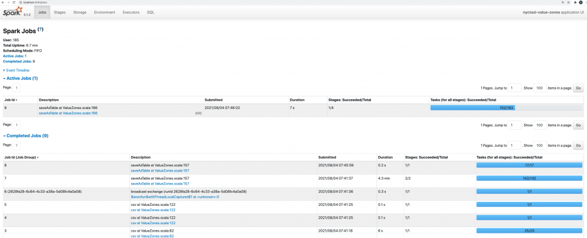
Task: Focus the Jump to field below Active Jobs
Action: pos(515,125)
